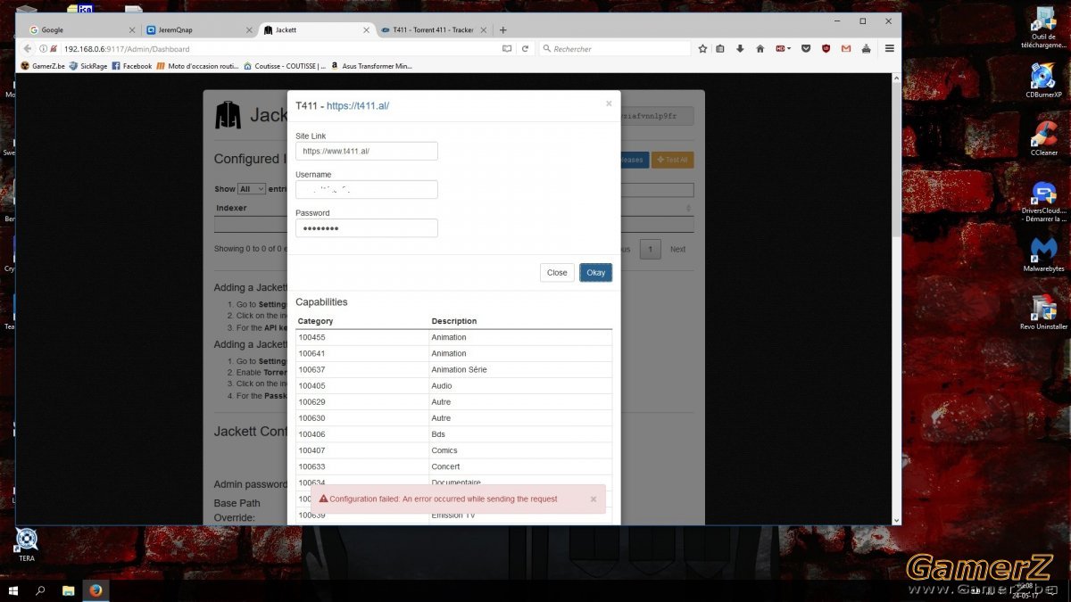1071x602 pixels.
Task: Open File Explorer from the taskbar
Action: pyautogui.click(x=68, y=590)
